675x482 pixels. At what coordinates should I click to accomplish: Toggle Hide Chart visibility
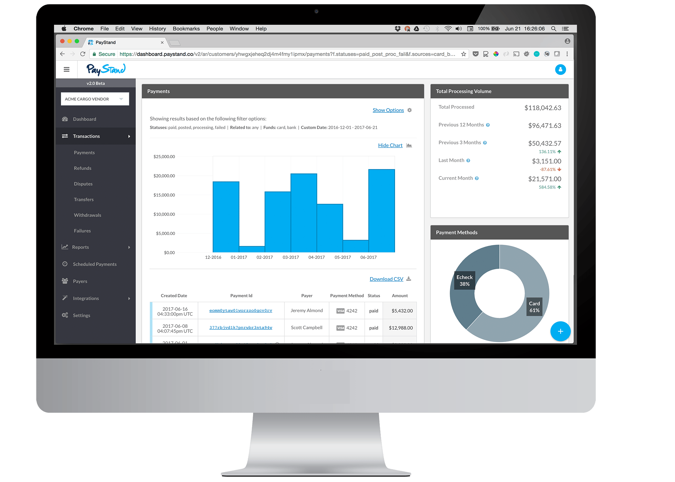(x=390, y=145)
